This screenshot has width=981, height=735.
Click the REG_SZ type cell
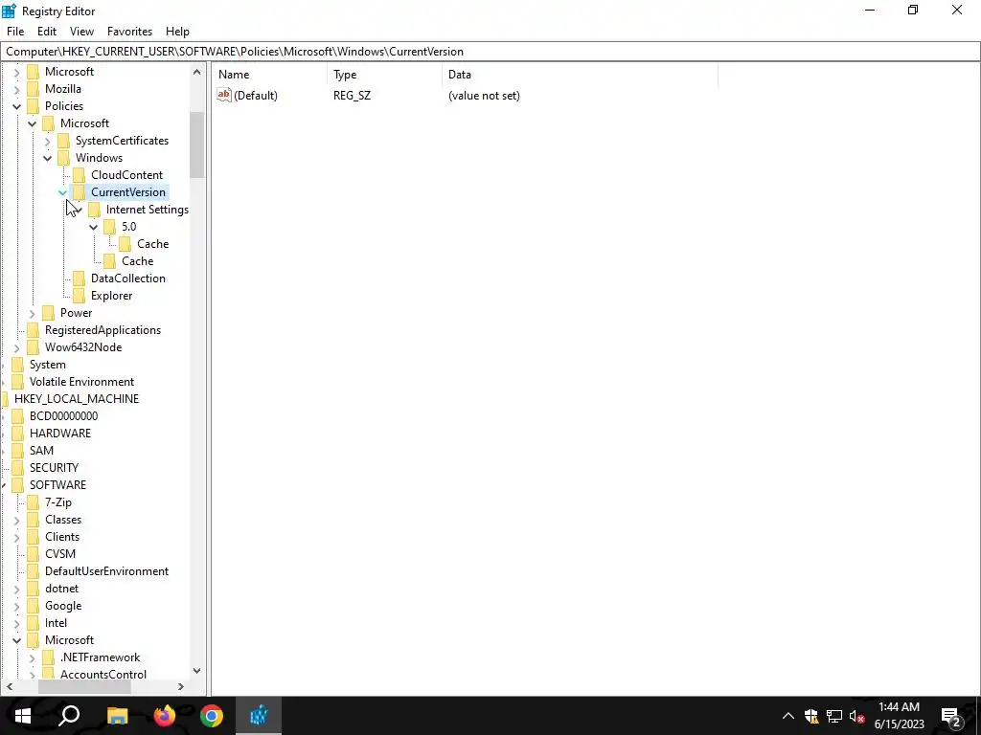point(352,96)
